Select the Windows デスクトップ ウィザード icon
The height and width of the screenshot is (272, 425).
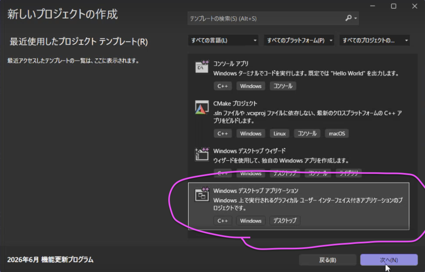pos(202,154)
